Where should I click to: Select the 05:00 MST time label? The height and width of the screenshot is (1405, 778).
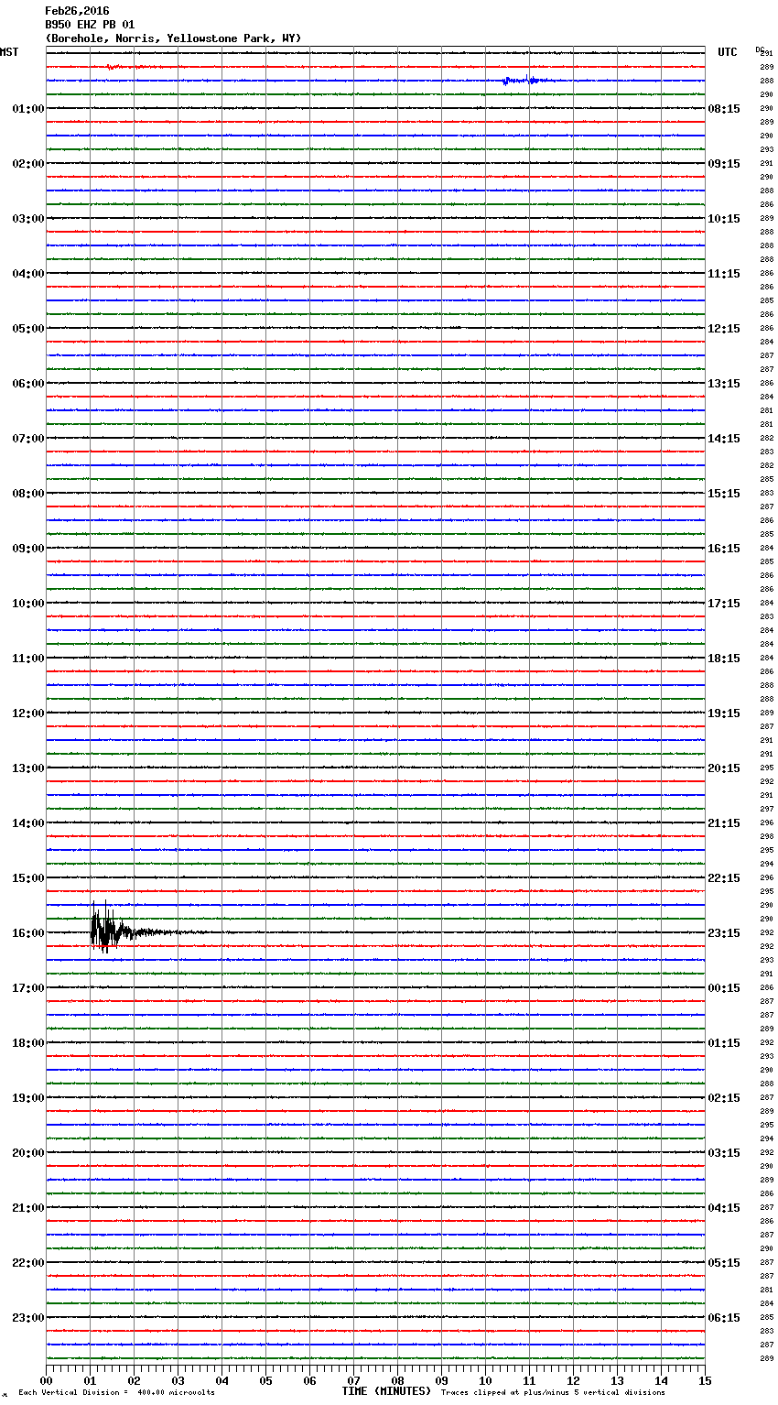[28, 329]
